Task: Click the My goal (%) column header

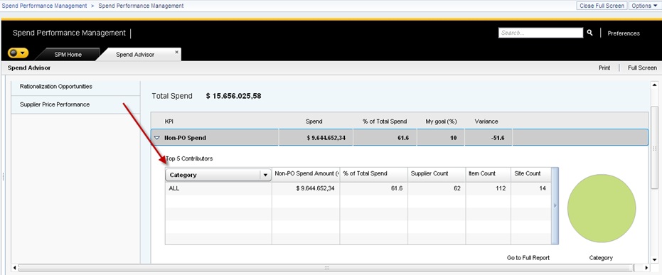Action: [x=441, y=122]
